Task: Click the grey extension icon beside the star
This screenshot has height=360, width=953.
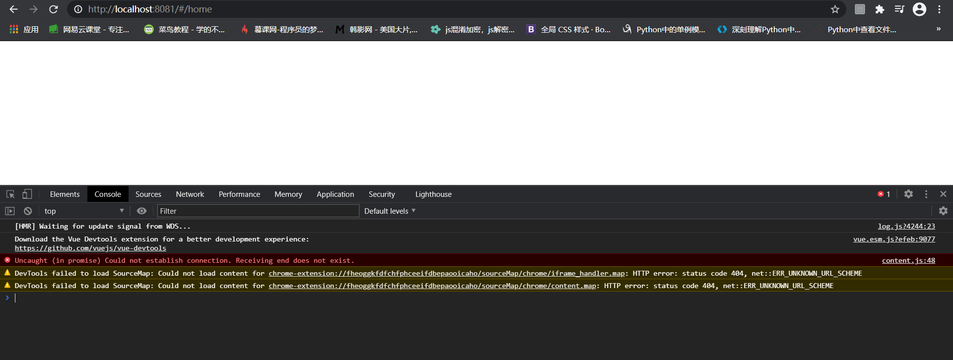Action: [x=860, y=9]
